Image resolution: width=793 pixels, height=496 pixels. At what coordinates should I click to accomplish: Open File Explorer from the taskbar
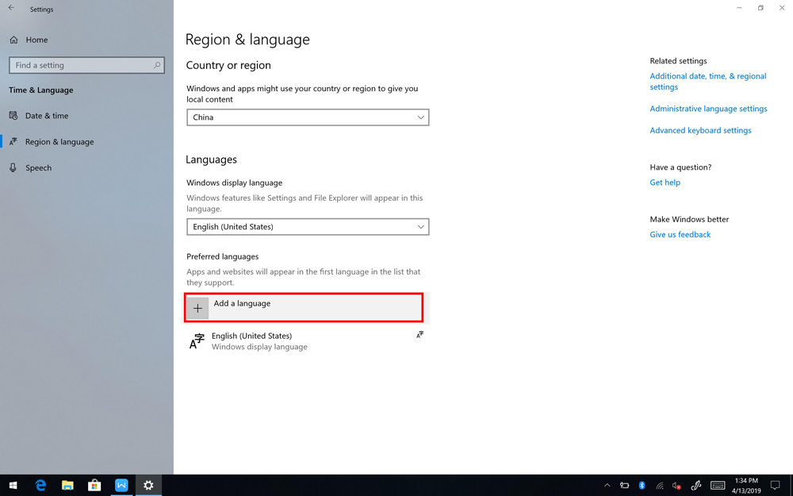click(x=67, y=485)
